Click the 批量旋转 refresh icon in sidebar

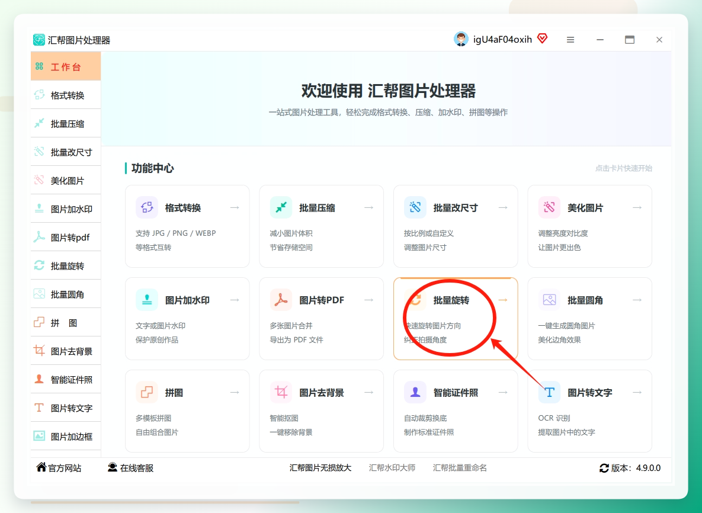point(40,265)
